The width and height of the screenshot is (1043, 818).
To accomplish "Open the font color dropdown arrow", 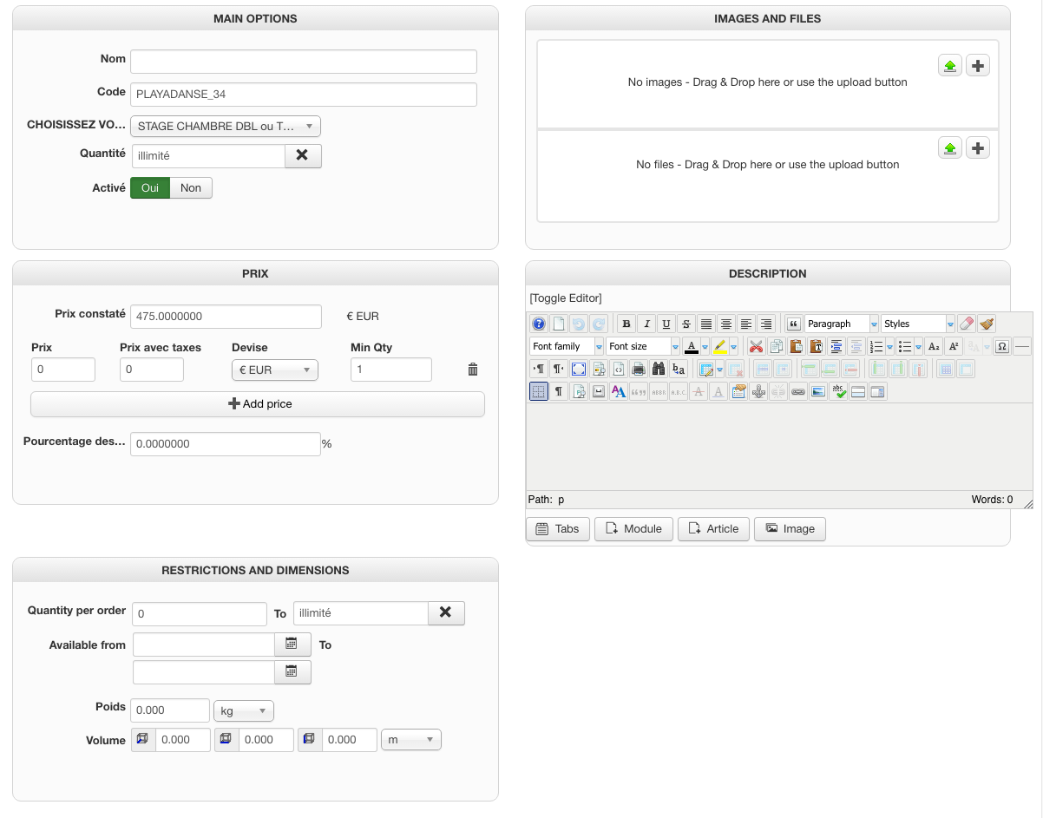I will (x=705, y=346).
